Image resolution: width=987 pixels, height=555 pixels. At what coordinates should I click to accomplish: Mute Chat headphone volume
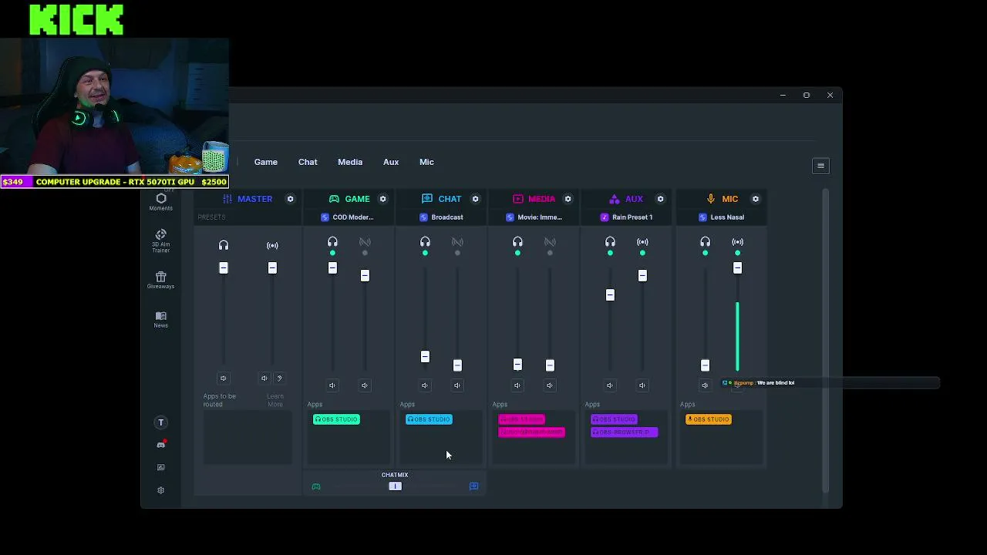tap(425, 385)
